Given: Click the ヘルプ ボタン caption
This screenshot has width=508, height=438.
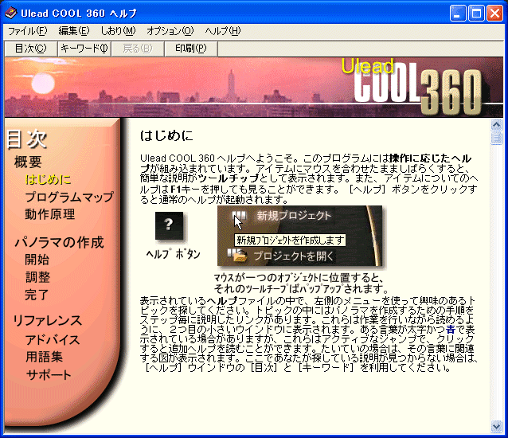Looking at the screenshot, I should pos(174,254).
